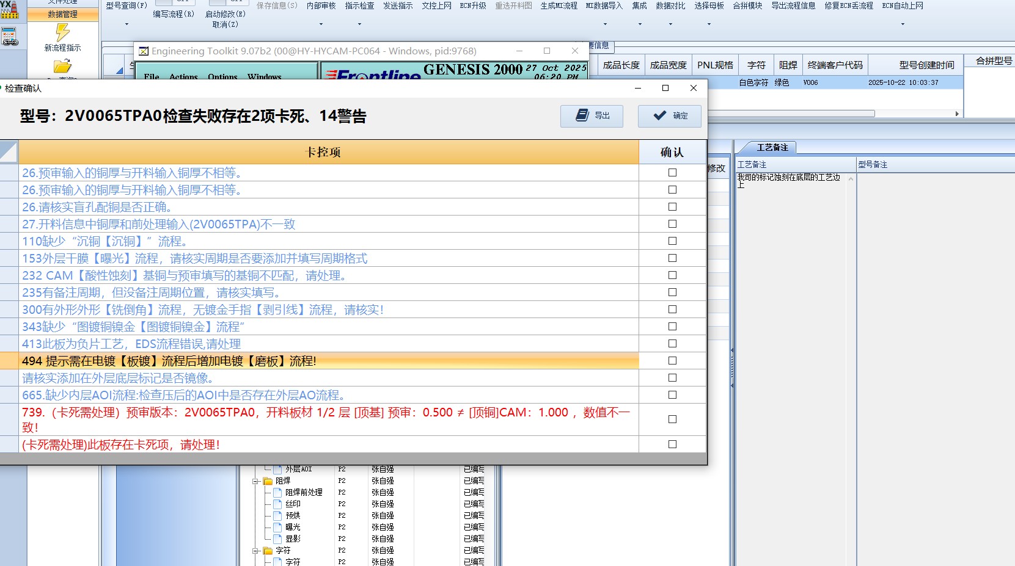
Task: Click the select-all corner cell of the check grid
Action: pyautogui.click(x=9, y=152)
